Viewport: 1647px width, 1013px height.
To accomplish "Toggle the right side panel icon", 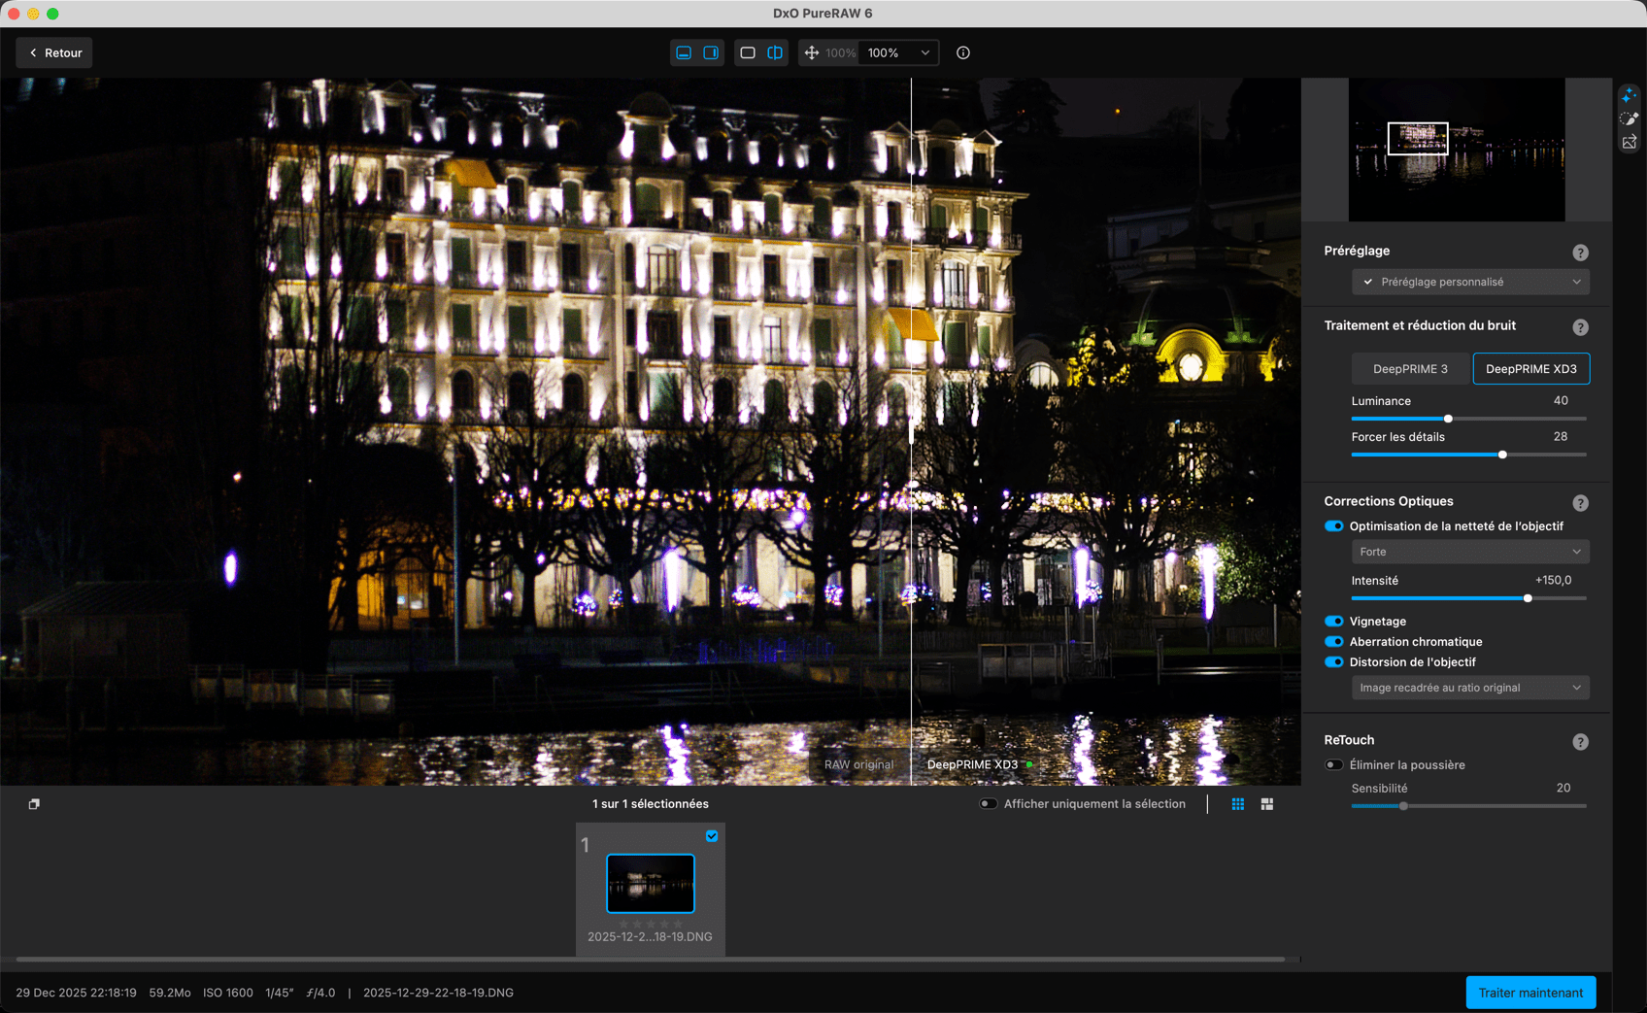I will [x=711, y=52].
